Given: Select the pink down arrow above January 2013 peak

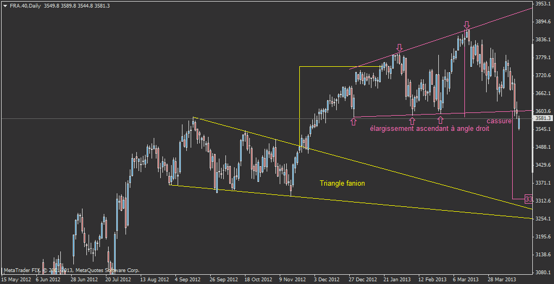Looking at the screenshot, I should pos(399,48).
